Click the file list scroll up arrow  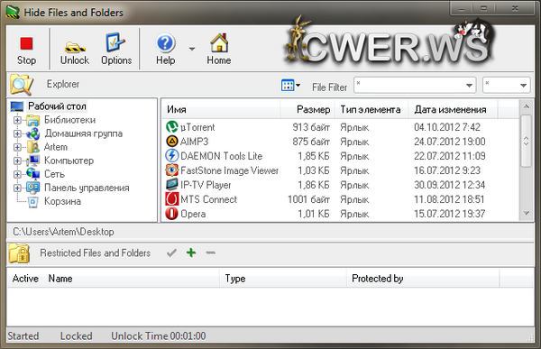[x=527, y=106]
